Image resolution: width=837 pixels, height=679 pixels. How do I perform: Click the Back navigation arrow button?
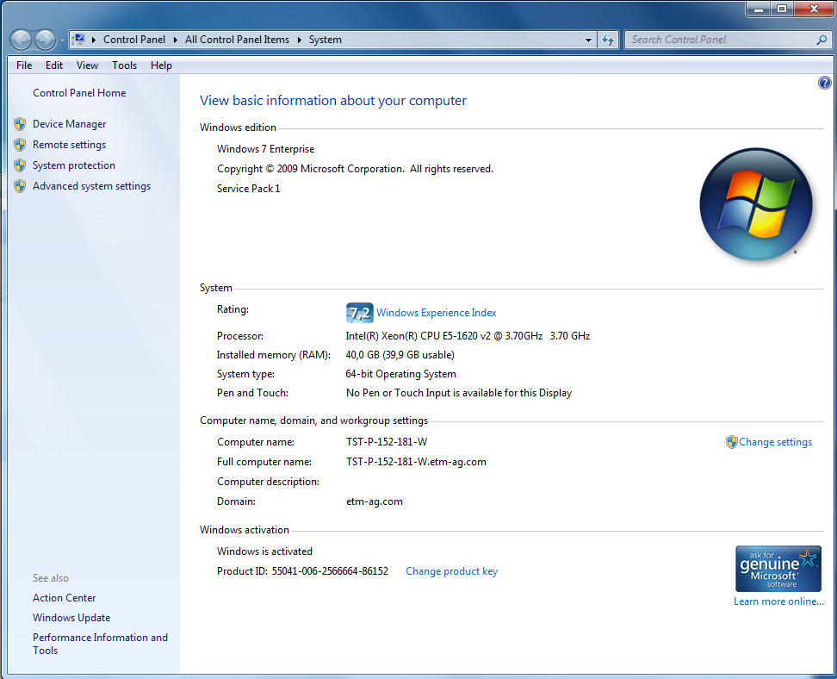tap(22, 40)
